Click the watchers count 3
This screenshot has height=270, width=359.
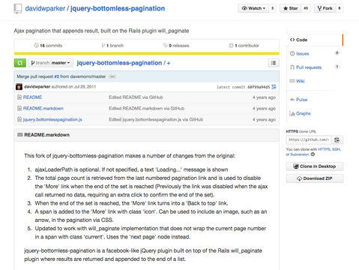click(x=272, y=8)
